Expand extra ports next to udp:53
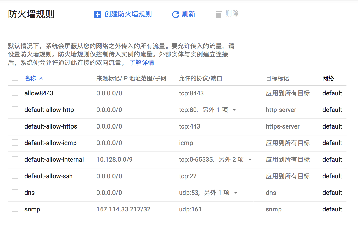The width and height of the screenshot is (358, 227). click(236, 193)
